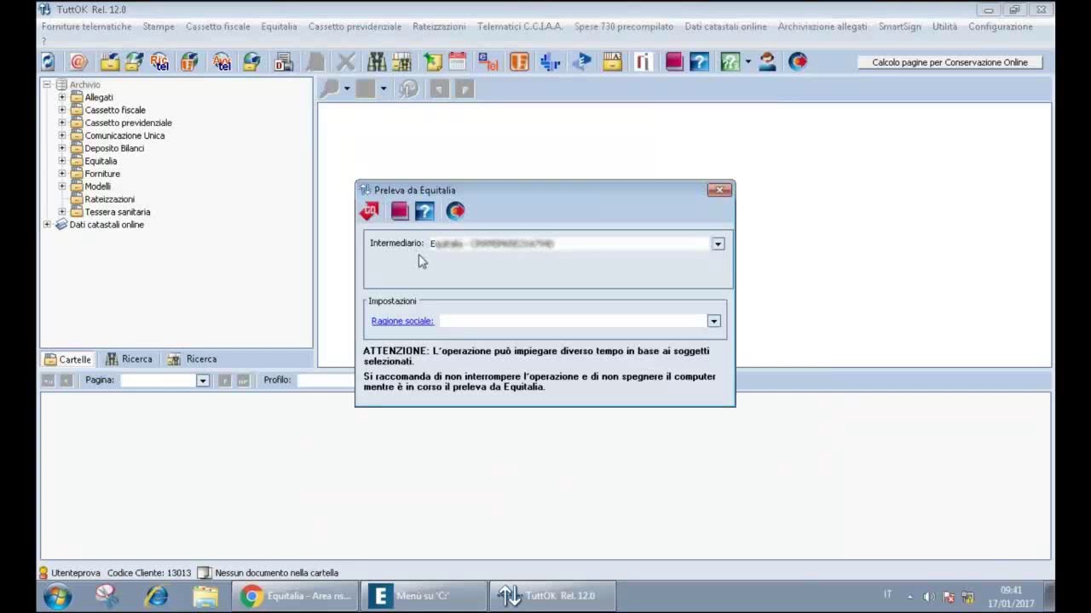Viewport: 1091px width, 613px height.
Task: Open the Spese 730 precompilato menu
Action: [624, 26]
